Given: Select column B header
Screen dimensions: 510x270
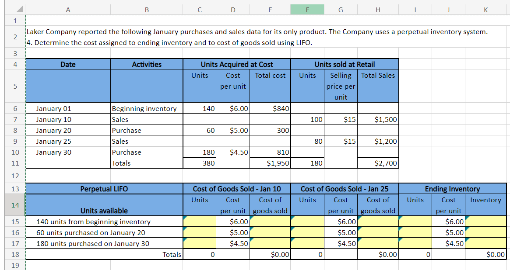Looking at the screenshot, I should coord(147,10).
